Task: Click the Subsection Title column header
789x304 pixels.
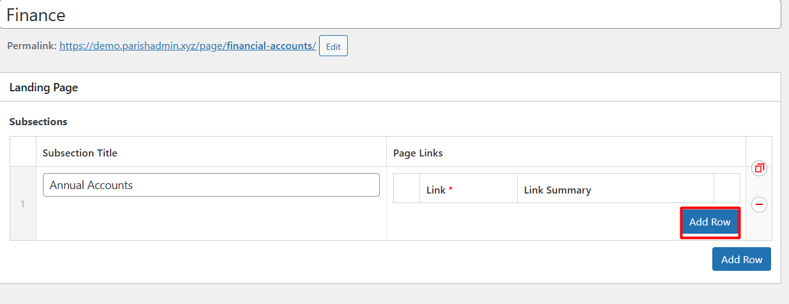Action: 80,153
